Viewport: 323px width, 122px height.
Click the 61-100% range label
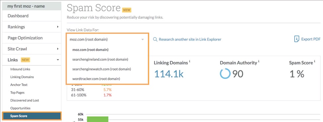(x=79, y=95)
